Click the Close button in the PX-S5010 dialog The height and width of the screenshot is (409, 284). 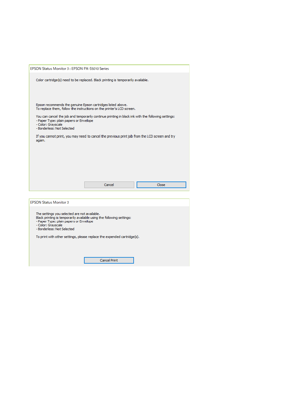(x=161, y=185)
